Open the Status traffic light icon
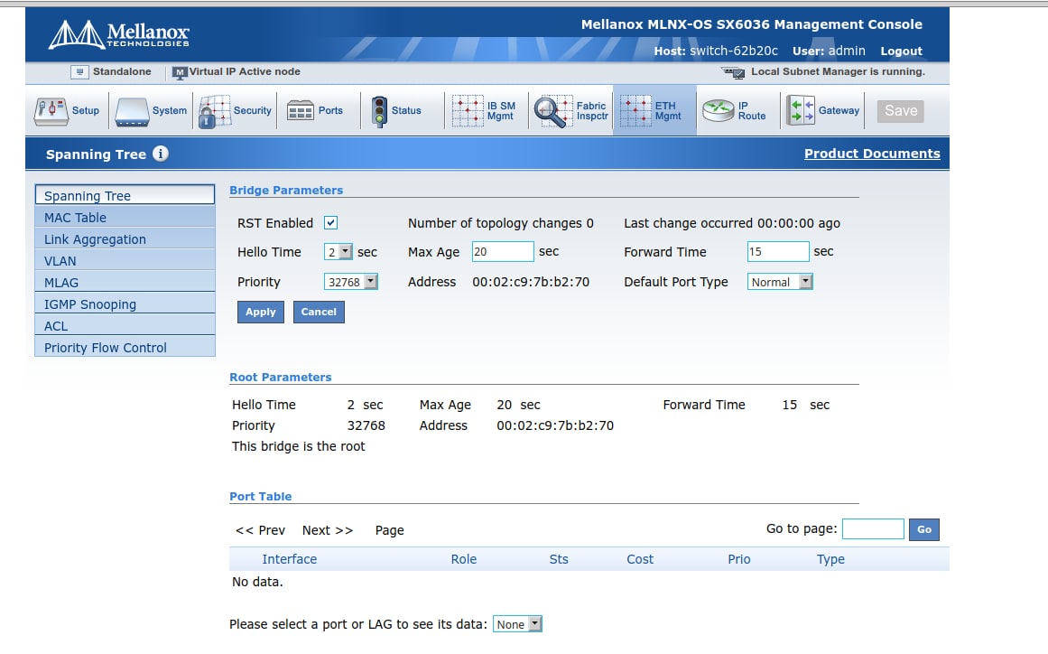The height and width of the screenshot is (654, 1048). [x=379, y=111]
